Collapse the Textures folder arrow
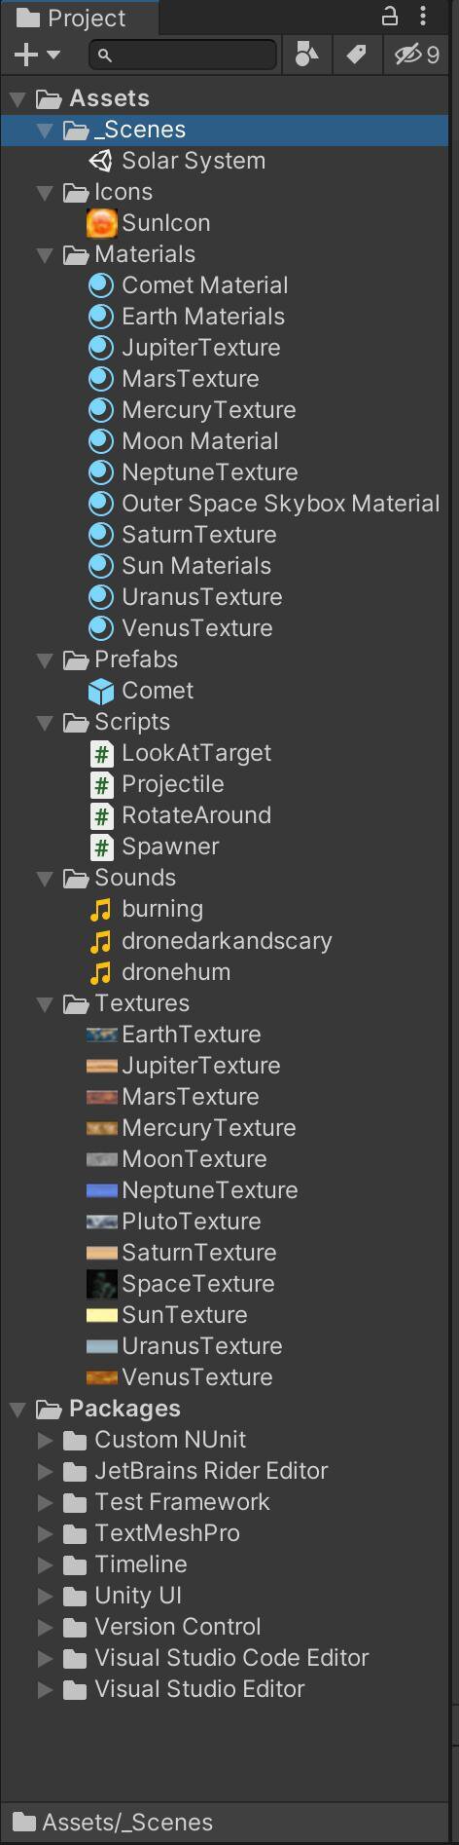Image resolution: width=459 pixels, height=1845 pixels. coord(45,1003)
